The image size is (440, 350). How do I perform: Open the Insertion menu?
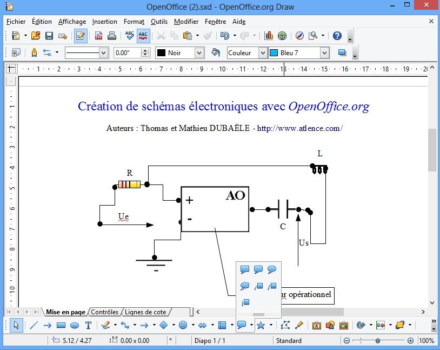click(x=105, y=22)
